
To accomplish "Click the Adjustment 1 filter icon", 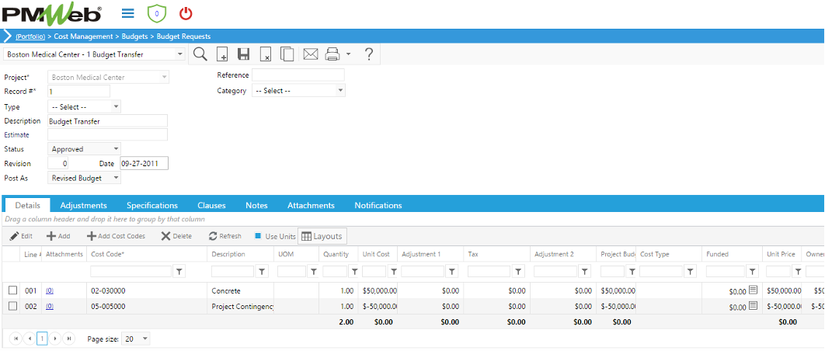I will (452, 272).
